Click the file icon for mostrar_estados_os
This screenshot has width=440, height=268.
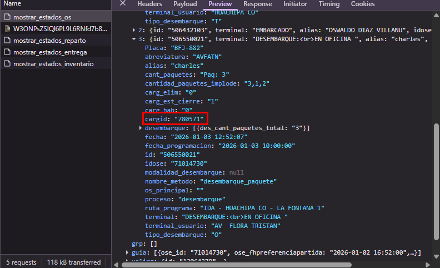(7, 17)
